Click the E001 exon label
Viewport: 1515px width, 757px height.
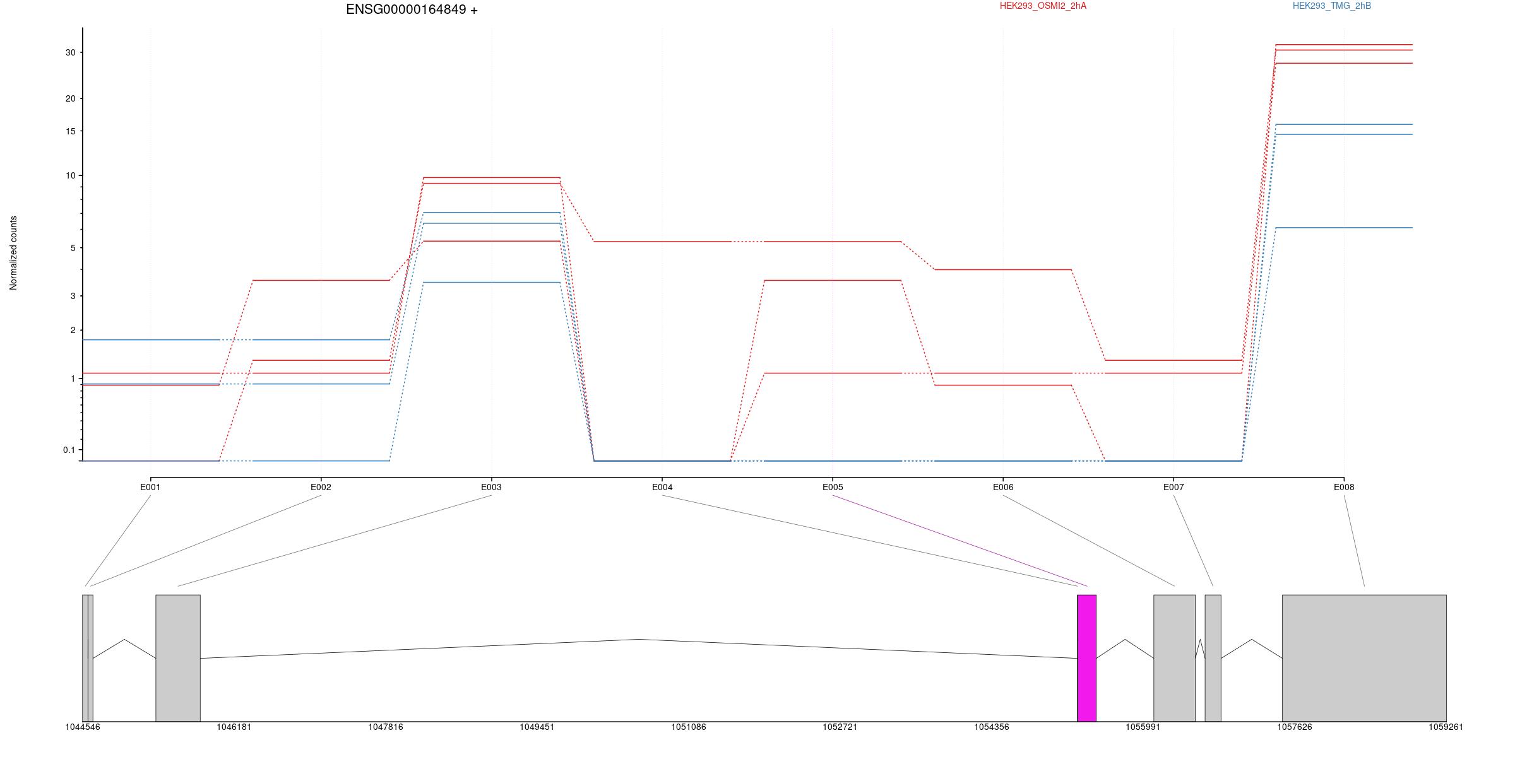[x=150, y=487]
